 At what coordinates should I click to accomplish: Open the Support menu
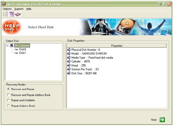[x=19, y=9]
